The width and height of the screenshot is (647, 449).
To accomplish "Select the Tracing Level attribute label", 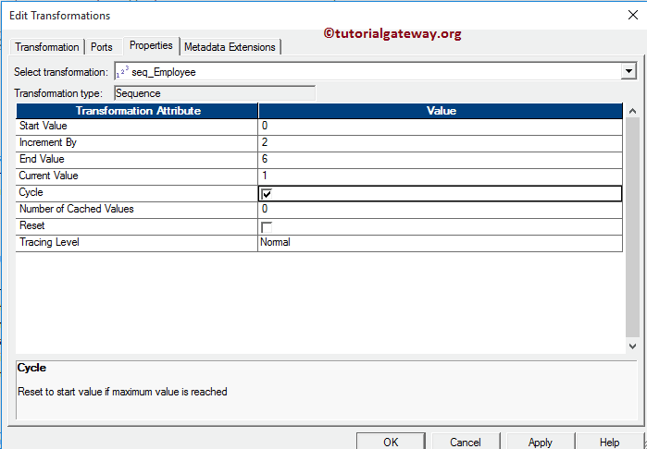I will [x=49, y=242].
